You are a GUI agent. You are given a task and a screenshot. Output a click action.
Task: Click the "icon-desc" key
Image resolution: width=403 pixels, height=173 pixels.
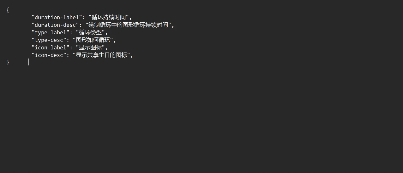47,55
